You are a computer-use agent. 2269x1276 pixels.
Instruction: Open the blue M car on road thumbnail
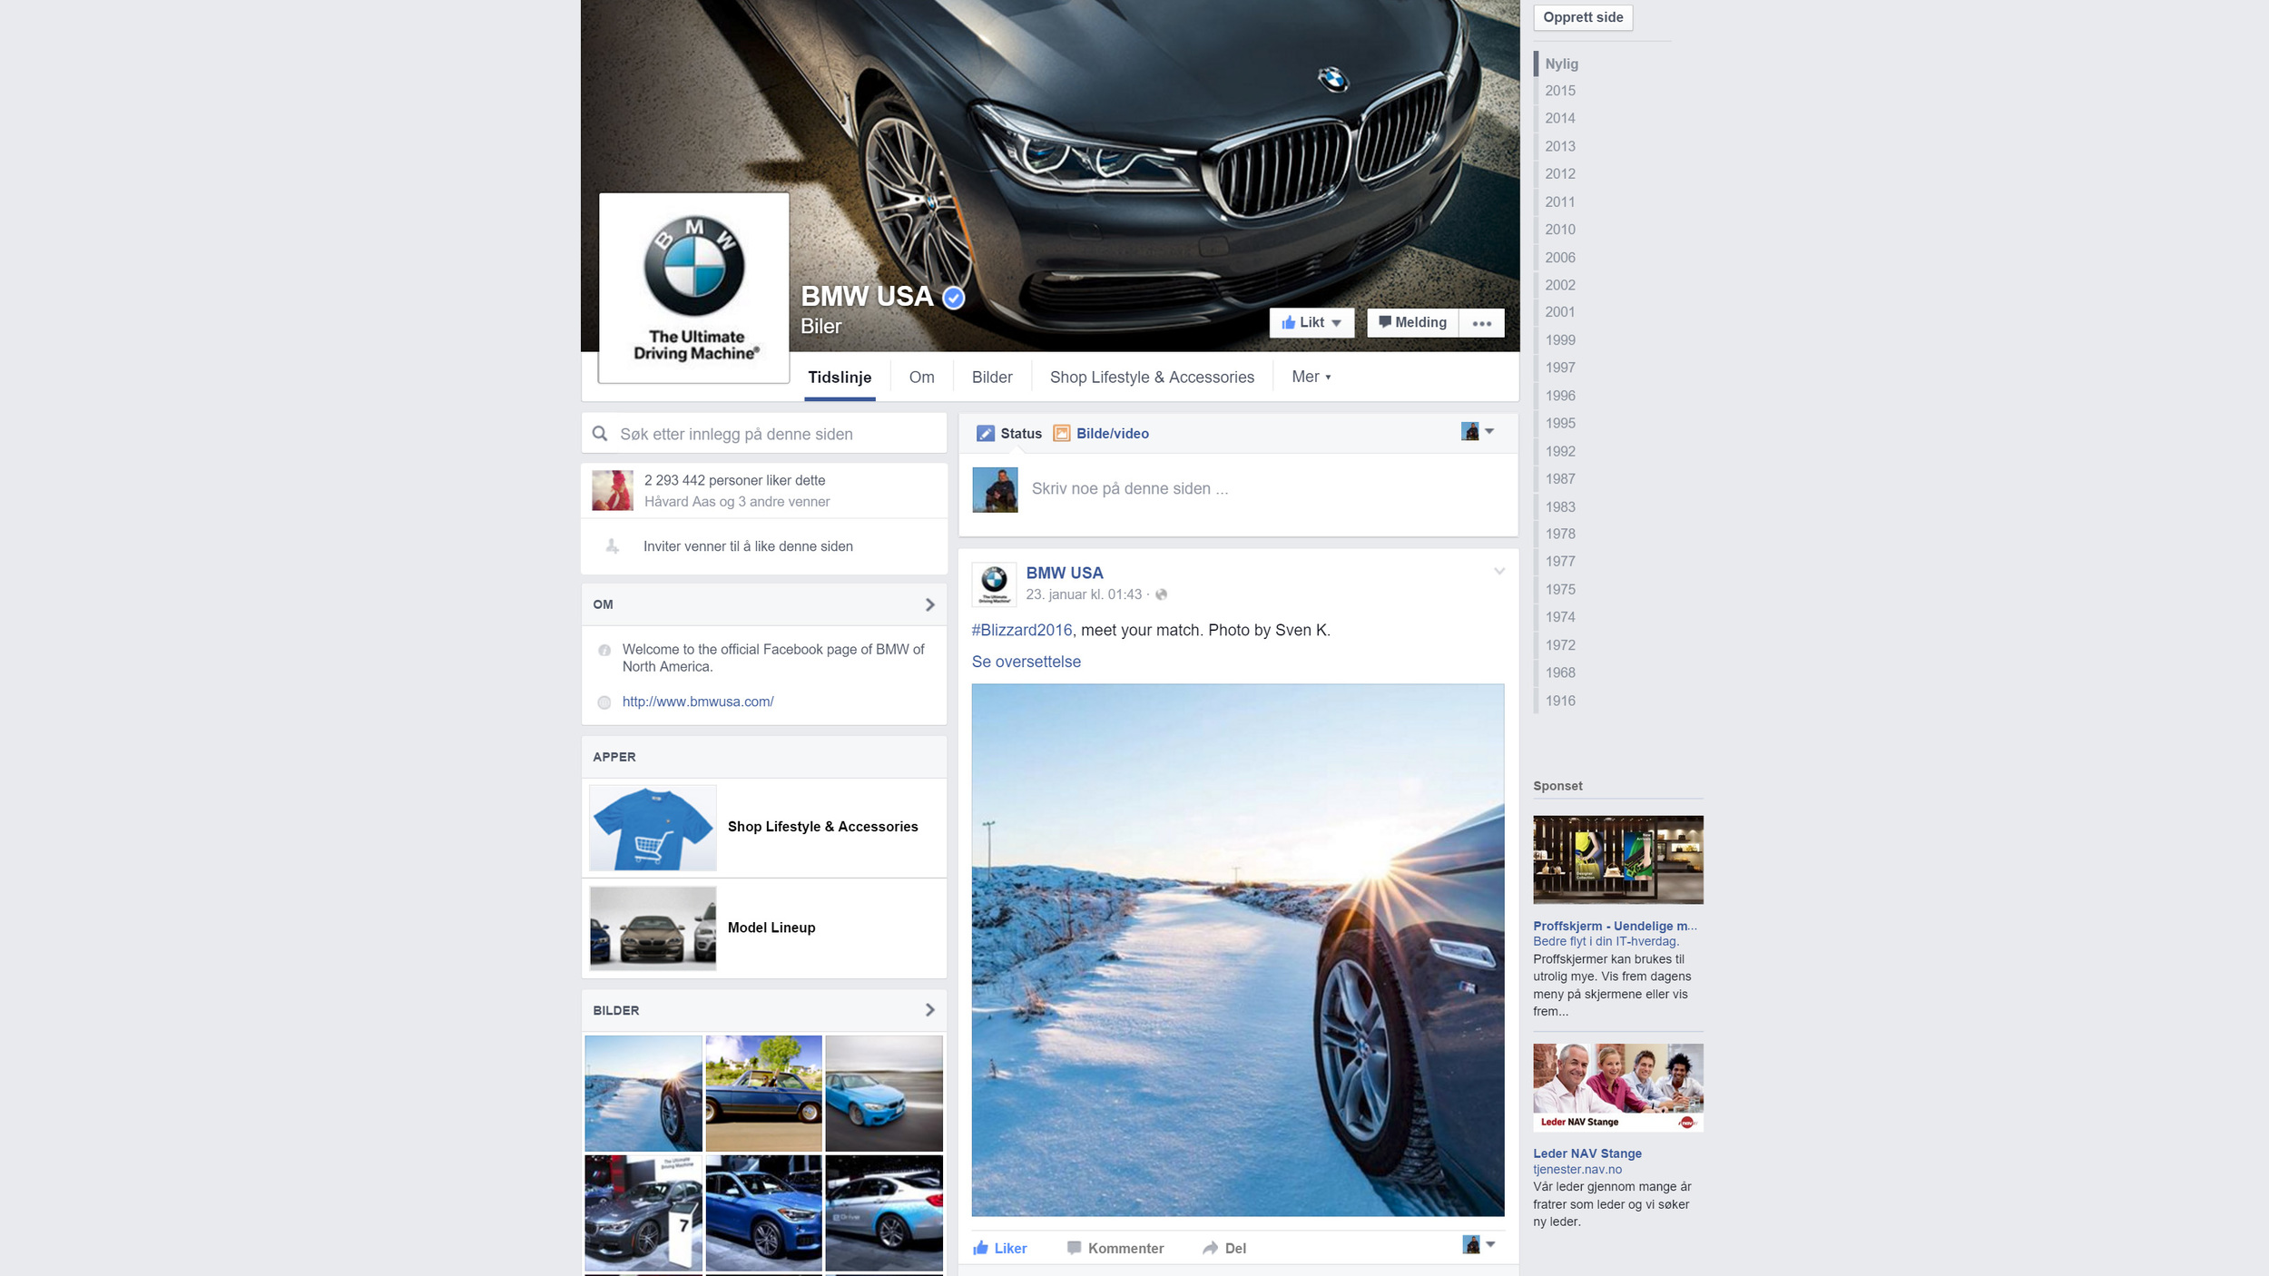pos(884,1094)
